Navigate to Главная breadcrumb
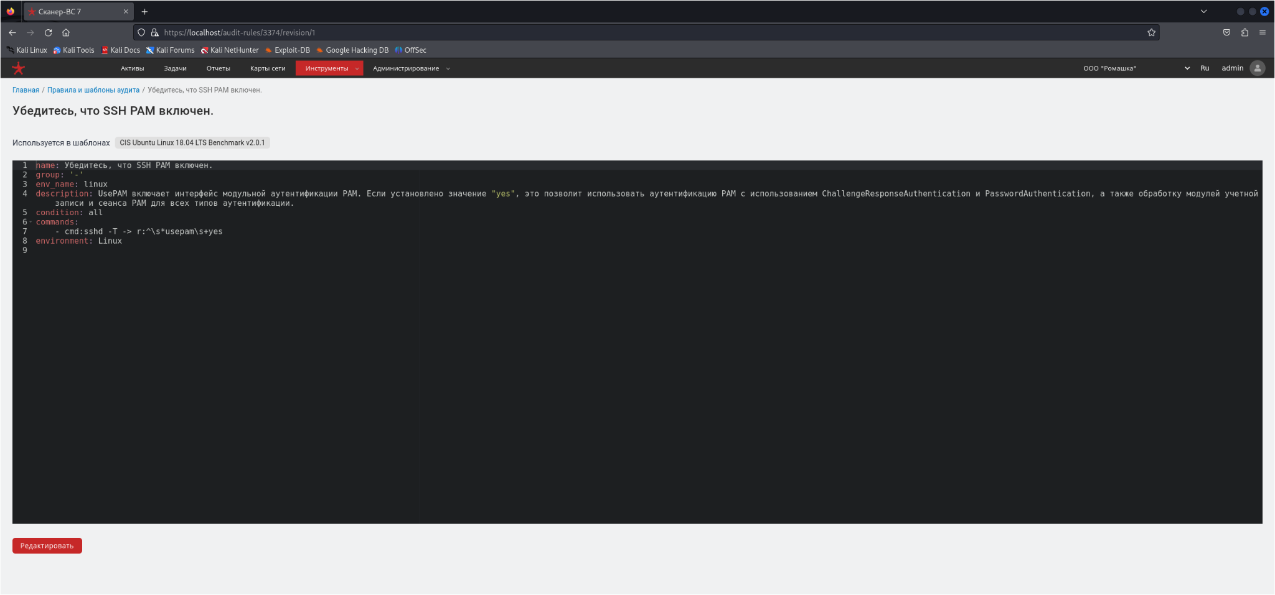 point(26,90)
